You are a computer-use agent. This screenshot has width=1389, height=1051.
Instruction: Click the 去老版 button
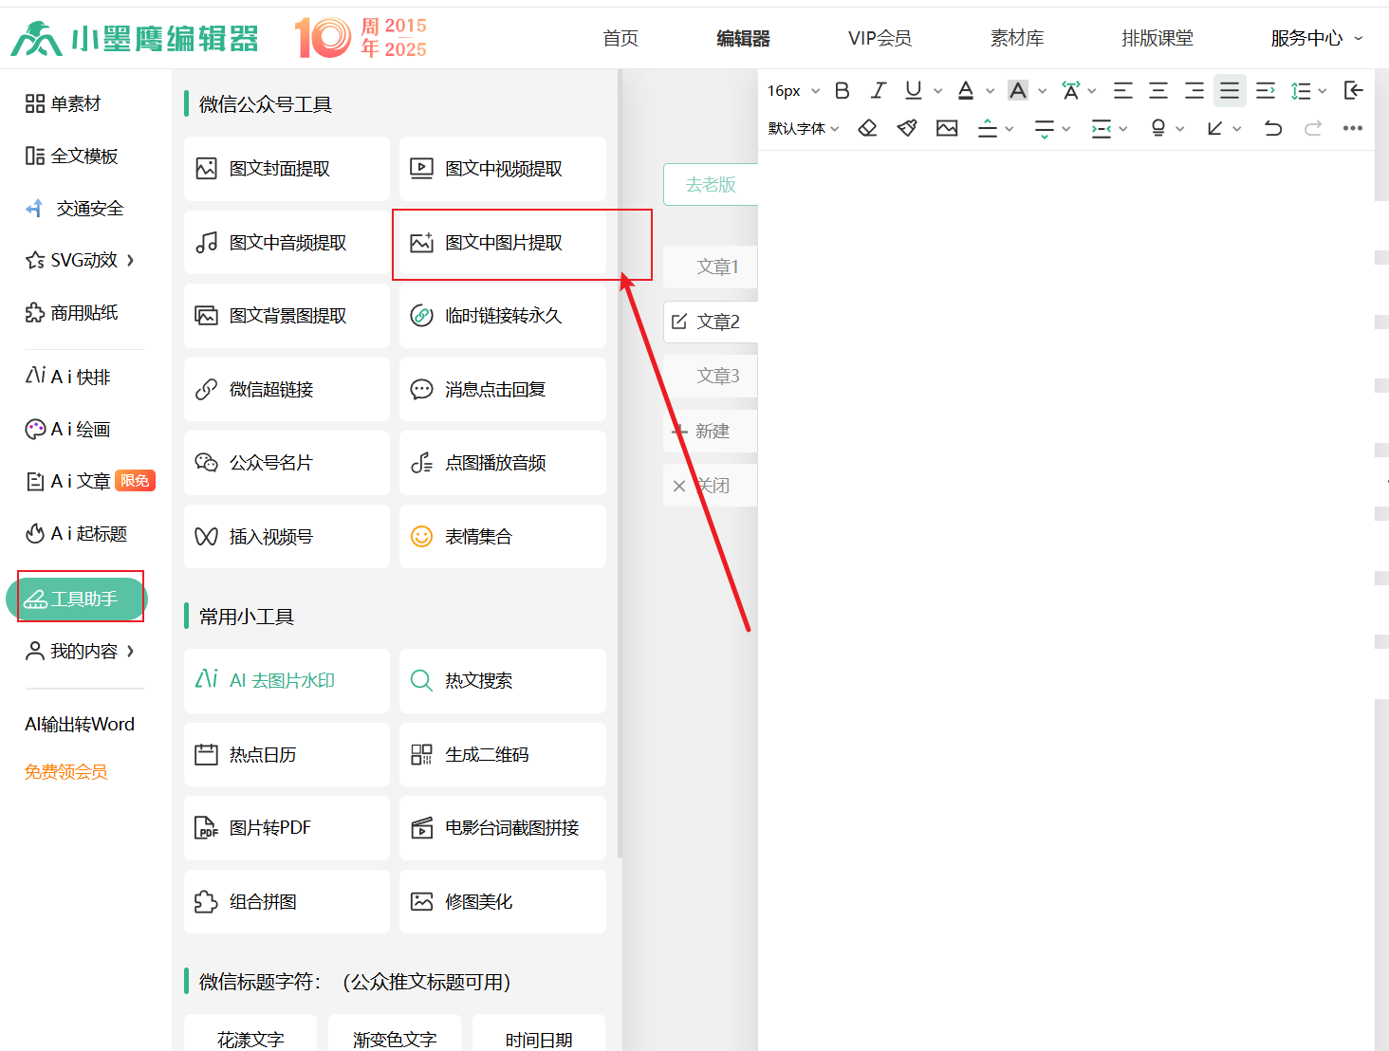[x=711, y=185]
